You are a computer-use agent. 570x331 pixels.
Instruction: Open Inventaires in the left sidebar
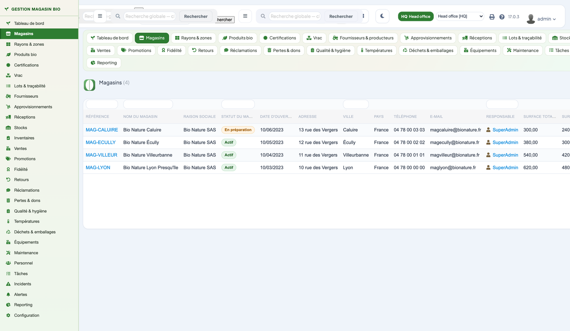39,138
